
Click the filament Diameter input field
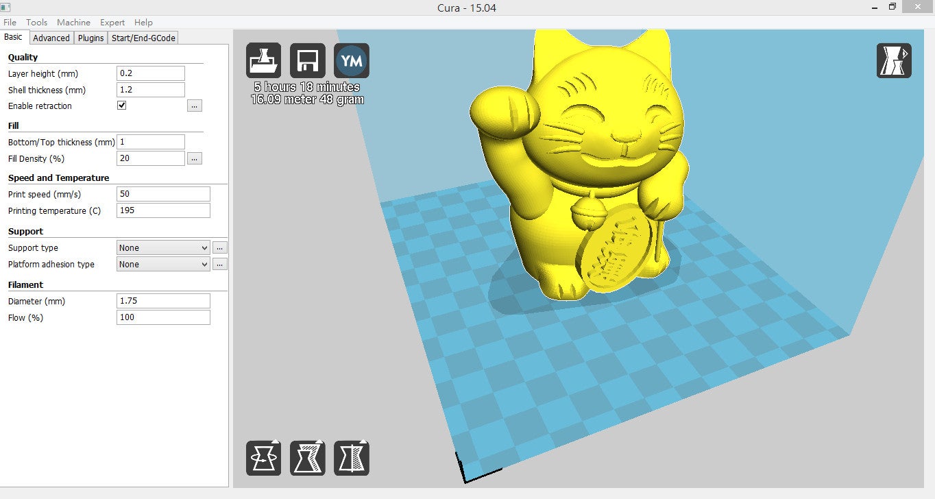[163, 301]
